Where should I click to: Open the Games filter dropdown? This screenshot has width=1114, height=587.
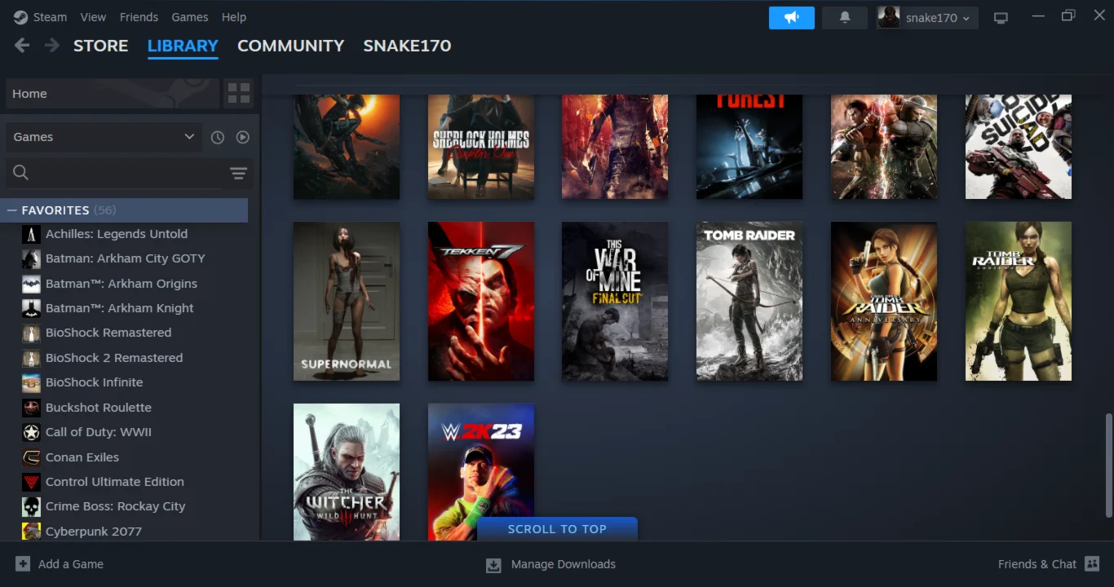coord(104,137)
